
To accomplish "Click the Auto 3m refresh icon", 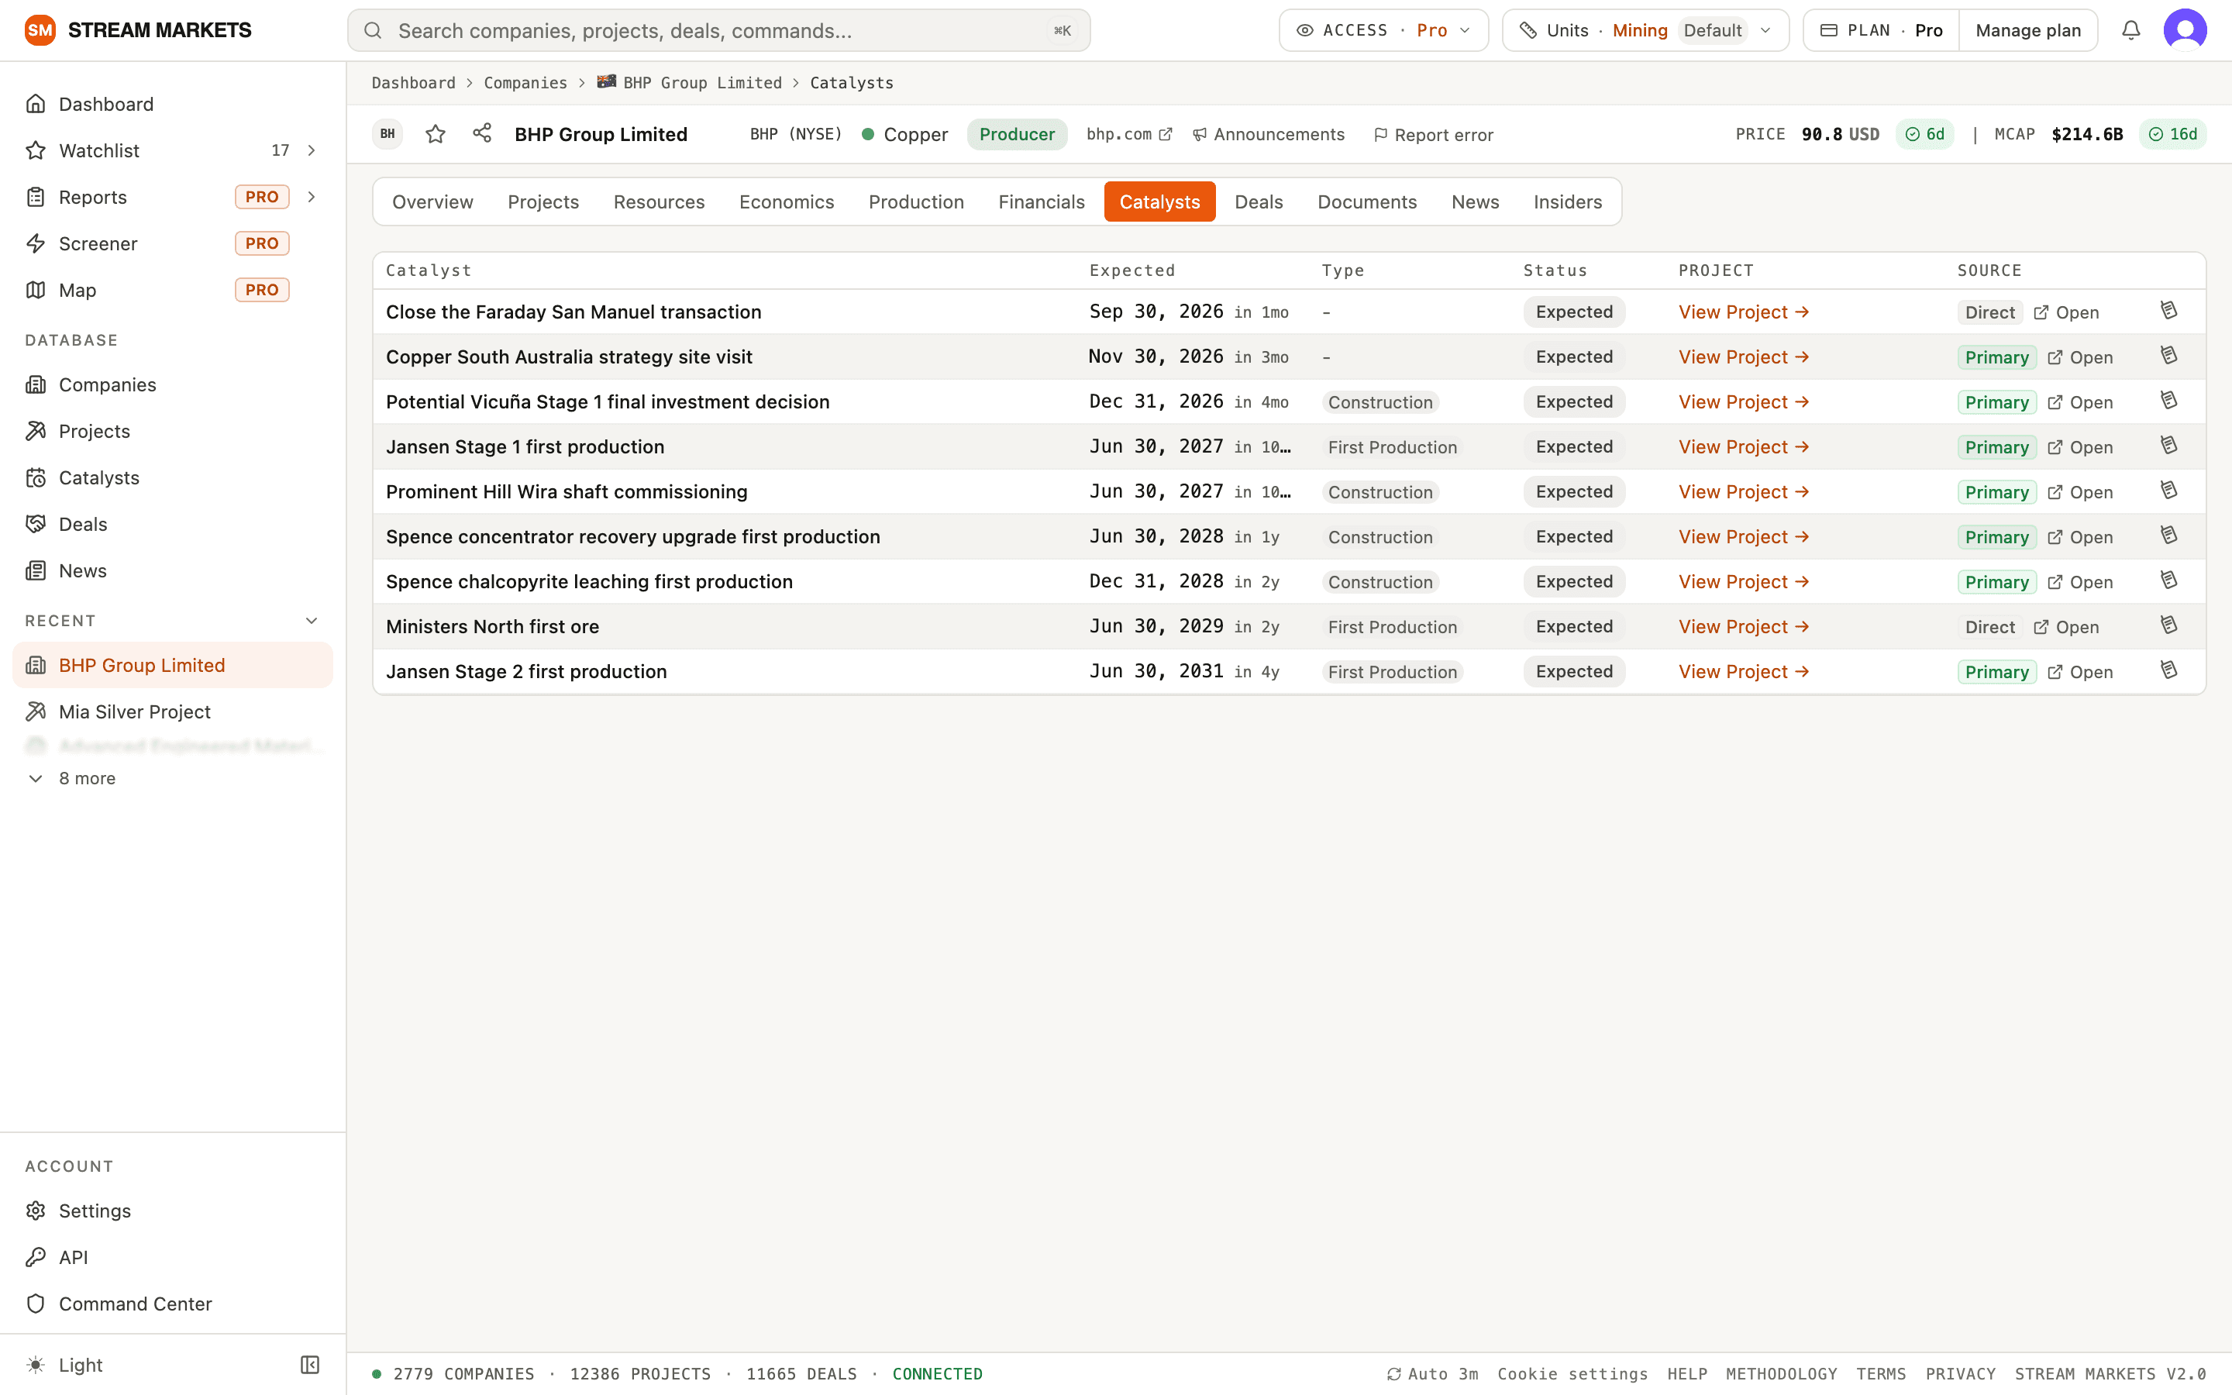I will pyautogui.click(x=1393, y=1375).
